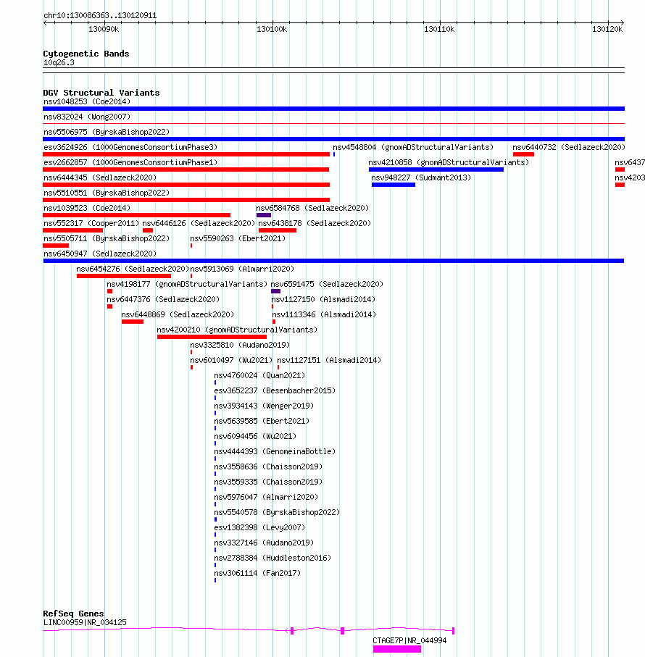Click nsv3325810 (Audano2019) label
Image resolution: width=645 pixels, height=657 pixels.
point(240,346)
